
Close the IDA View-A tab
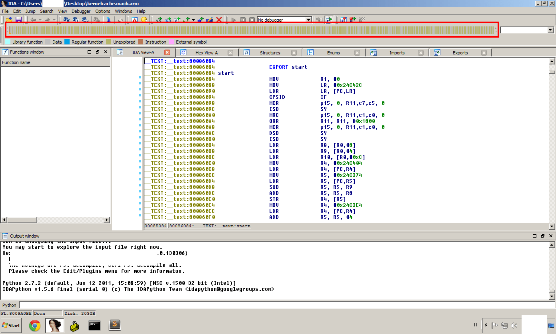pyautogui.click(x=167, y=52)
